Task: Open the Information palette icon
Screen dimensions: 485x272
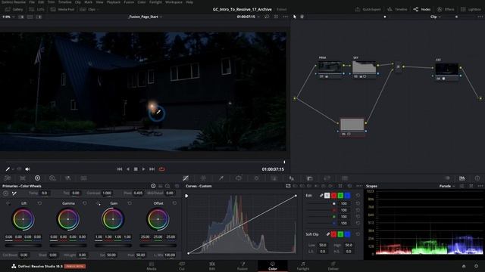Action: [477, 178]
